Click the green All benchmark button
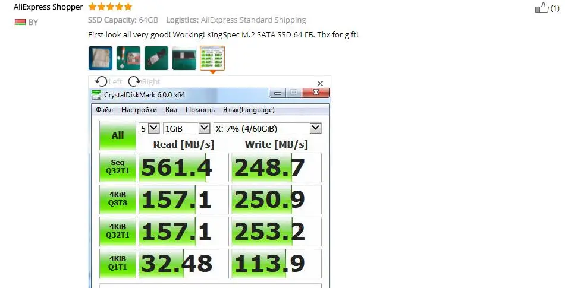The height and width of the screenshot is (288, 565). [x=118, y=135]
